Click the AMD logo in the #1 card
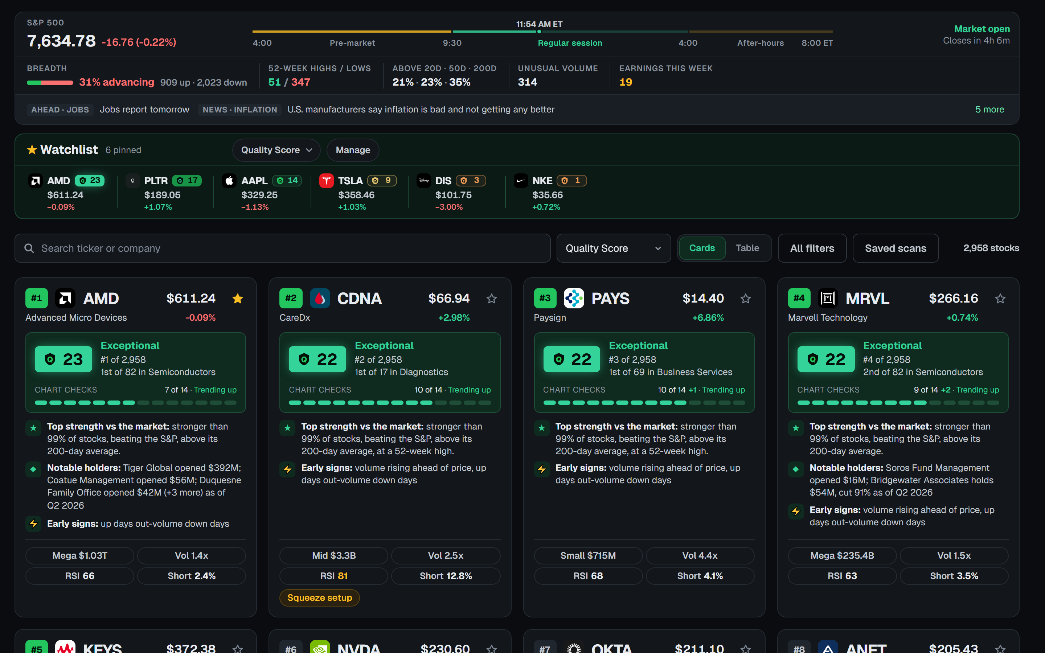Image resolution: width=1045 pixels, height=653 pixels. [65, 298]
